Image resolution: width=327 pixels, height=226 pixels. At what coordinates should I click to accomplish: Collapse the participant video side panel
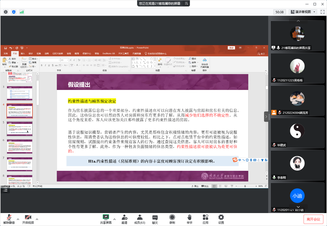266,117
